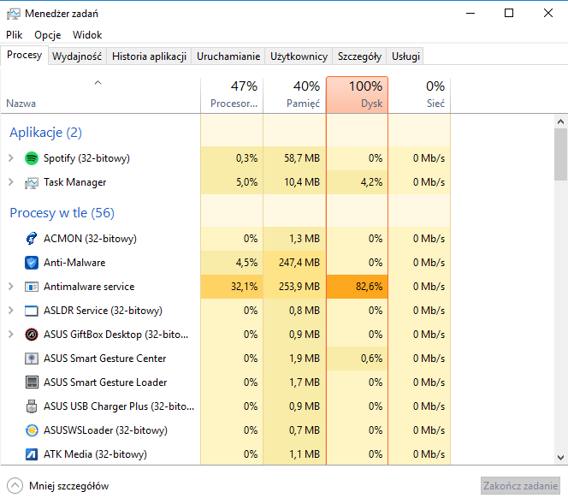
Task: Switch to the Usługi tab
Action: [x=405, y=56]
